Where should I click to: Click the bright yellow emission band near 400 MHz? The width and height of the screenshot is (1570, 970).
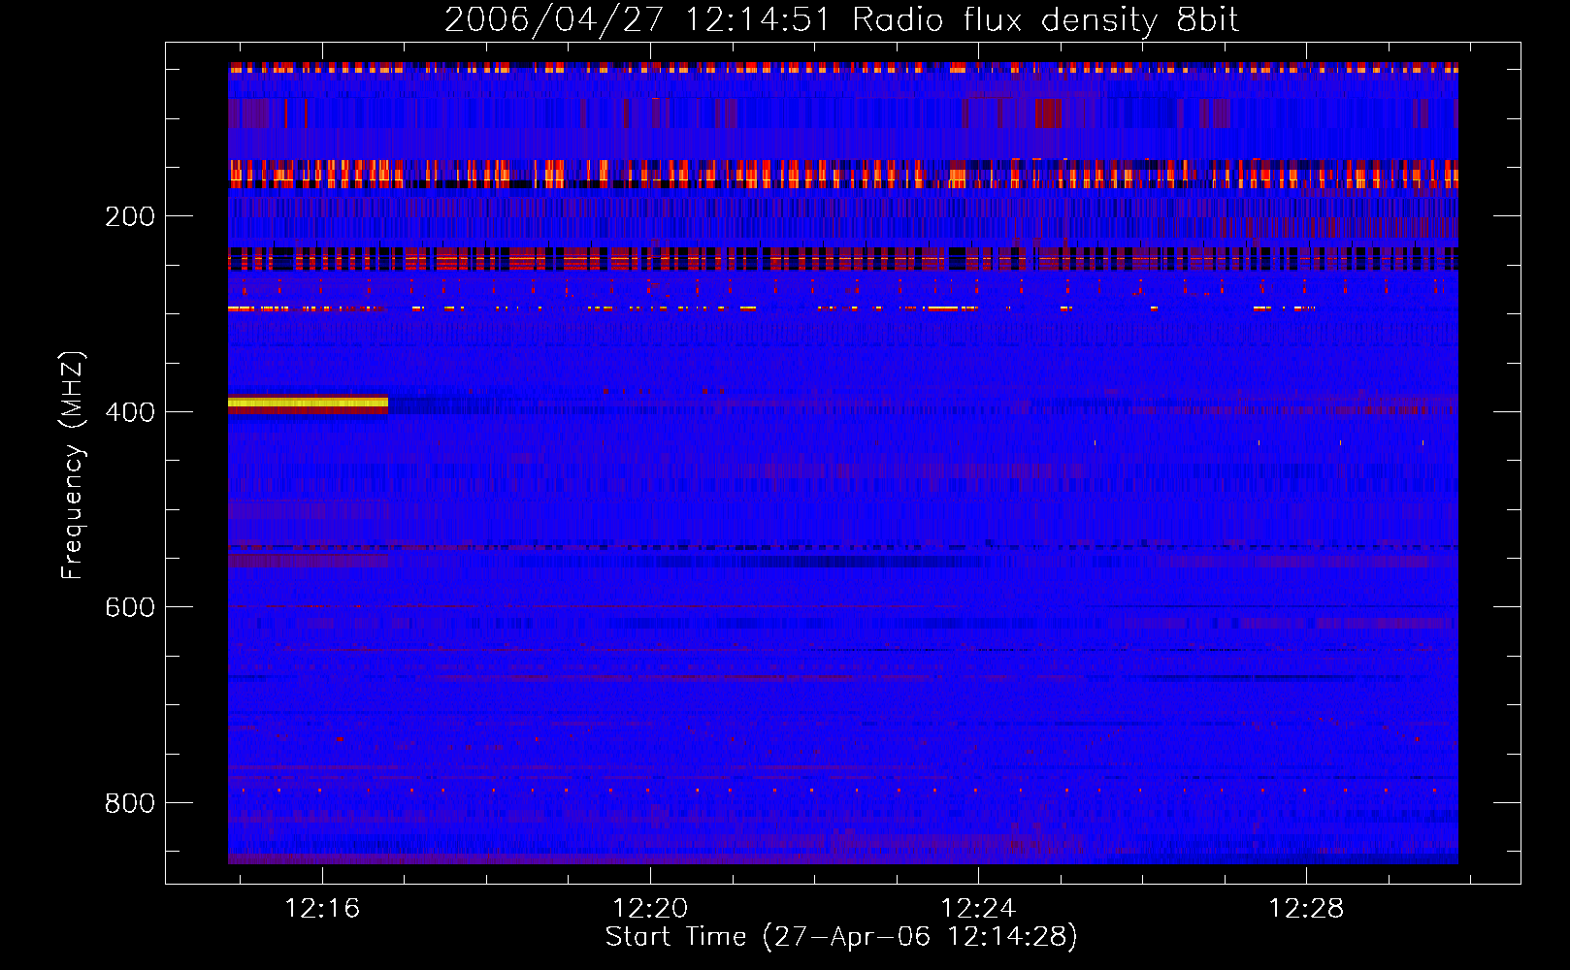(x=308, y=402)
